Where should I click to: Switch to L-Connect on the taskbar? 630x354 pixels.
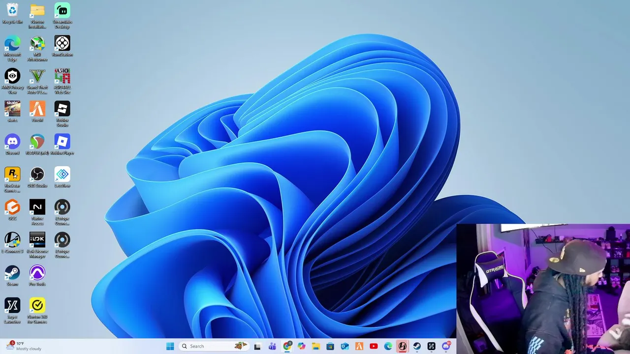(403, 346)
